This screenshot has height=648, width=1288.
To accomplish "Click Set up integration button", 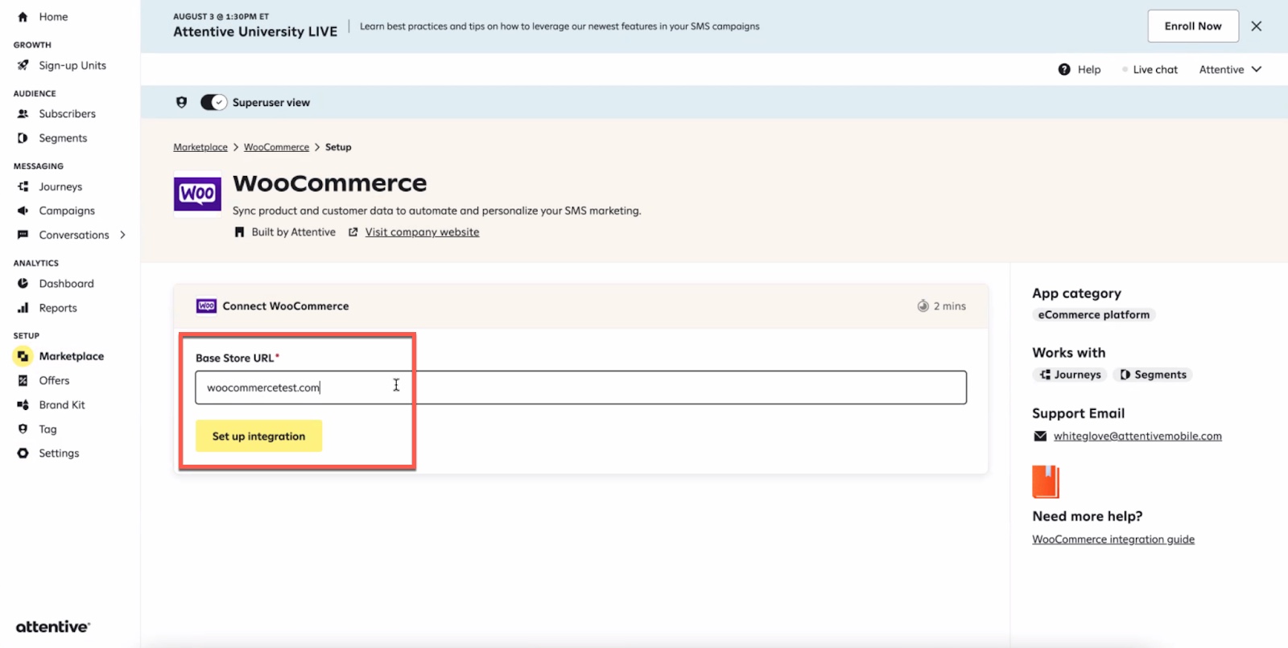I will [x=258, y=436].
